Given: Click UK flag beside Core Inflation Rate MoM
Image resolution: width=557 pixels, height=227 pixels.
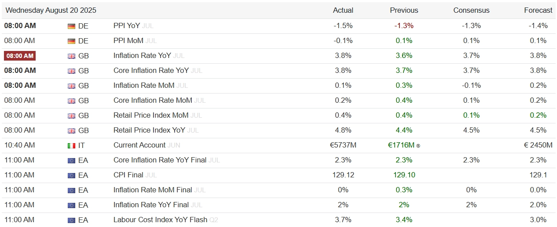Looking at the screenshot, I should click(71, 101).
